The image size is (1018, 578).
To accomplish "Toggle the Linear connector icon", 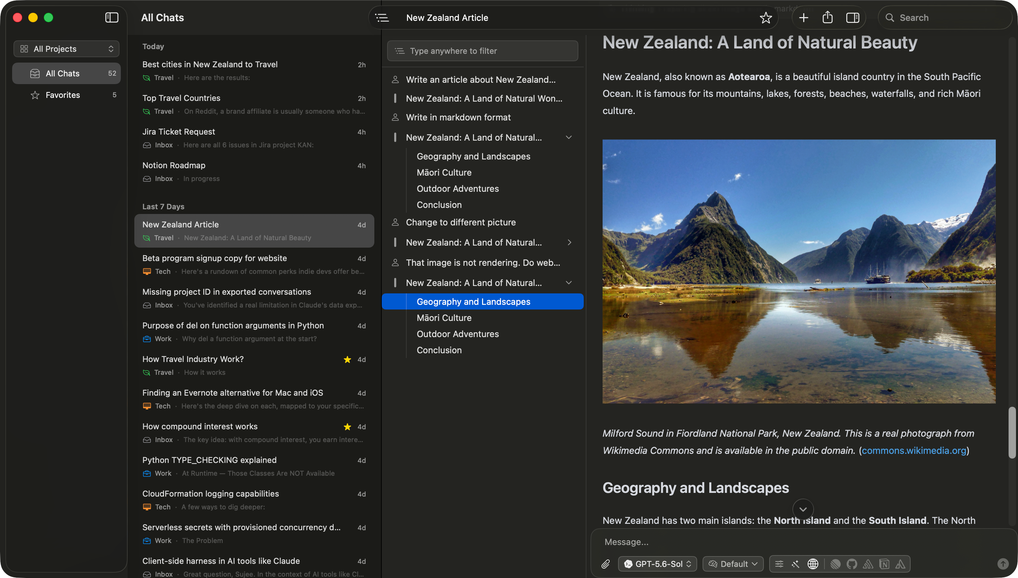I will (835, 564).
